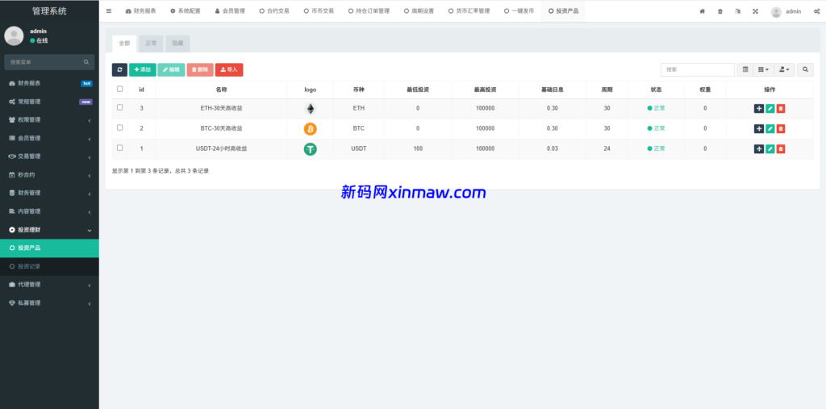
Task: Run search with magnifier button
Action: [x=805, y=69]
